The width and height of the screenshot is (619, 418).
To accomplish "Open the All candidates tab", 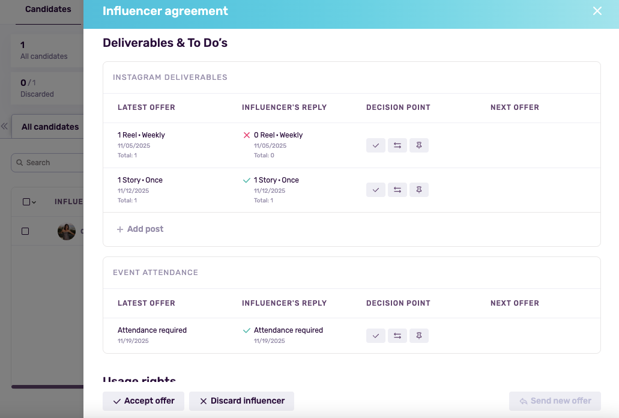I will coord(50,127).
